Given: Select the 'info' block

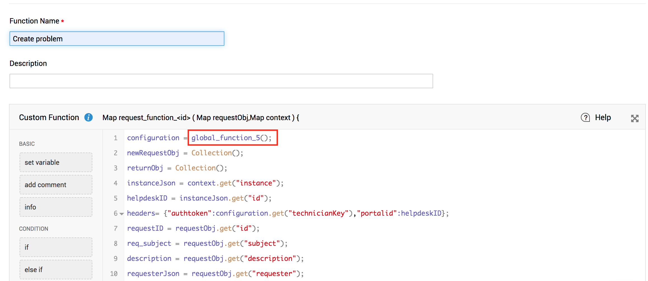Looking at the screenshot, I should [56, 207].
